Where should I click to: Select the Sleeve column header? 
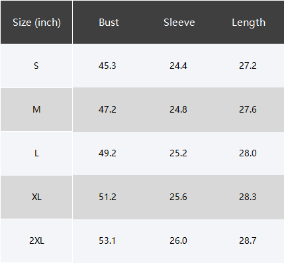tap(179, 23)
